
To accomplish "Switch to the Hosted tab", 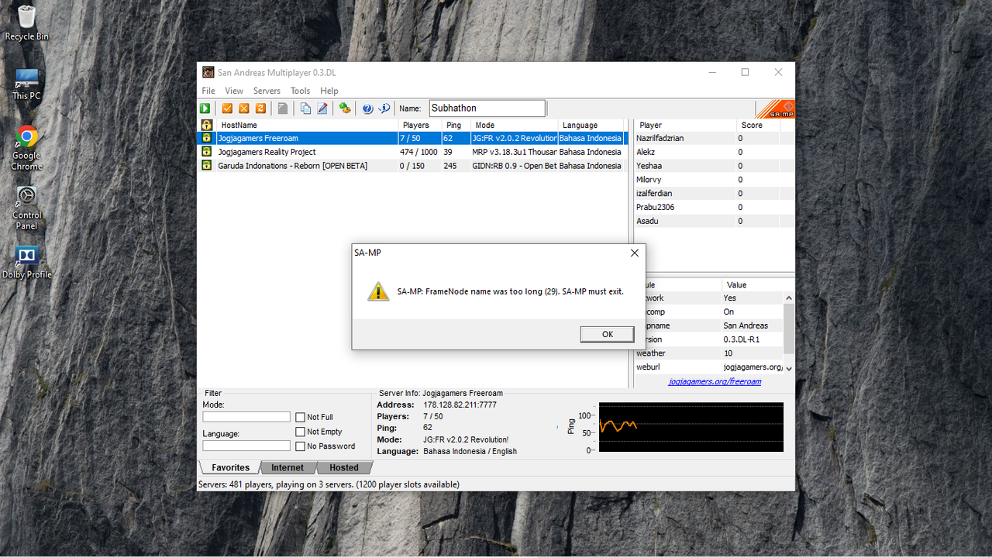I will [344, 468].
